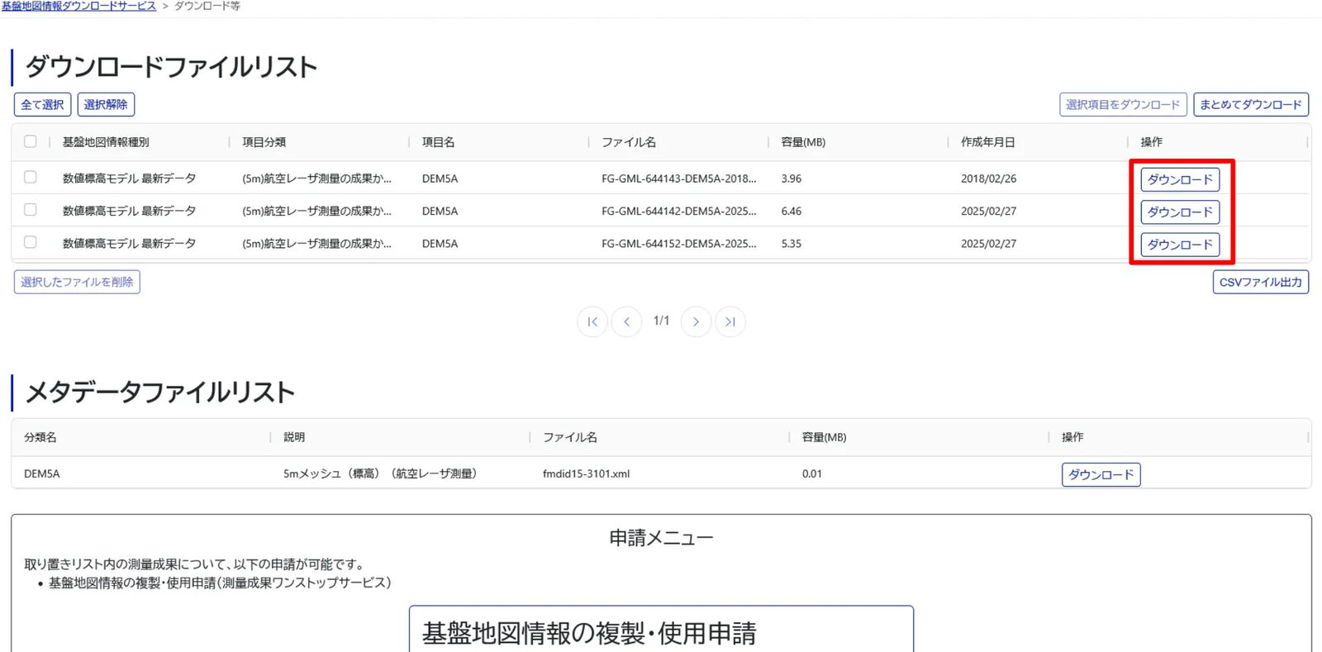The width and height of the screenshot is (1322, 652).
Task: Download the FG-GML-644152-DEM5A-2025 file
Action: tap(1180, 245)
